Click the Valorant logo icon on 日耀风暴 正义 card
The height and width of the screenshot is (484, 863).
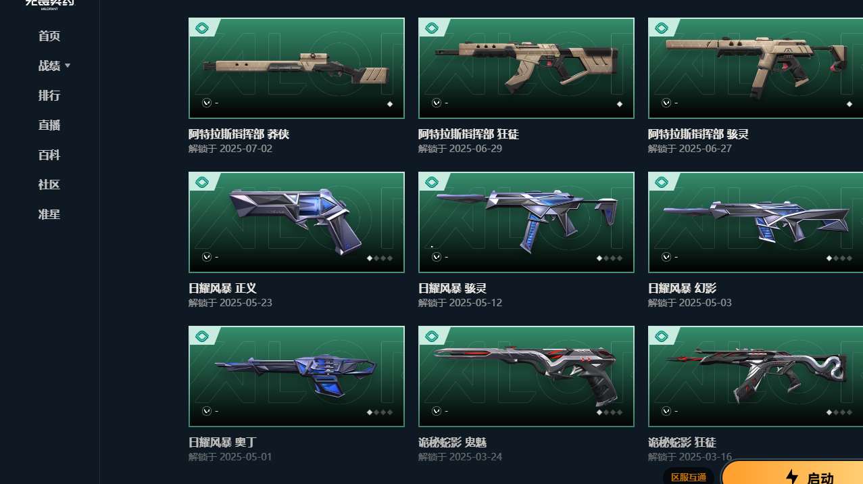[x=207, y=257]
